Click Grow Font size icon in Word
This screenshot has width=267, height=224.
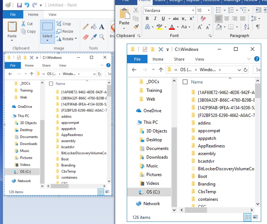[x=199, y=27]
